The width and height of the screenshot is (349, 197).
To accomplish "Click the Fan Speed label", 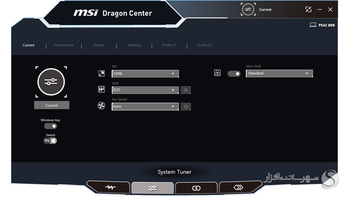I will coord(119,99).
